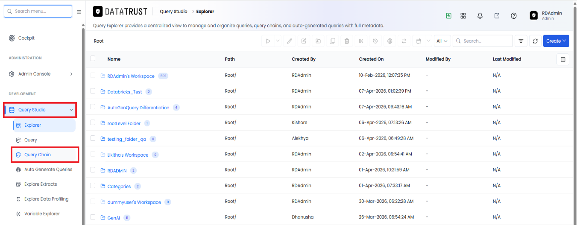The width and height of the screenshot is (577, 225).
Task: Click the toolbar Search field
Action: point(483,41)
